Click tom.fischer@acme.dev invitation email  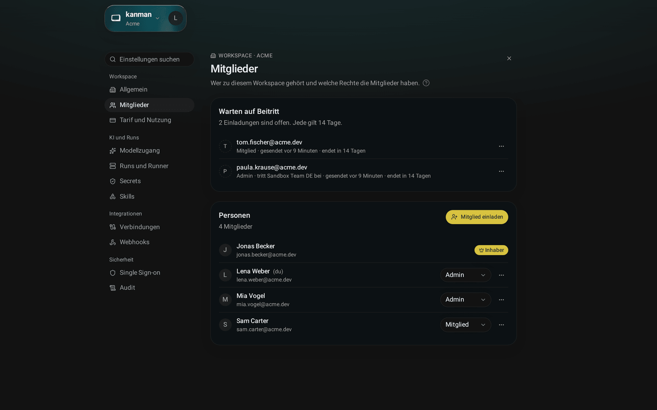tap(269, 142)
